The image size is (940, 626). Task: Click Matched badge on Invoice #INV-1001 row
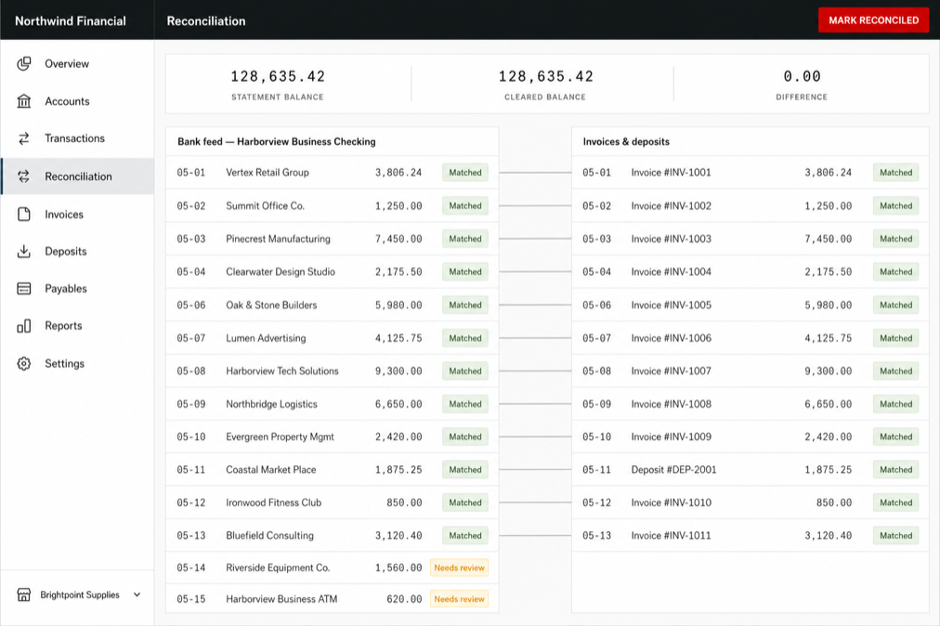(895, 173)
